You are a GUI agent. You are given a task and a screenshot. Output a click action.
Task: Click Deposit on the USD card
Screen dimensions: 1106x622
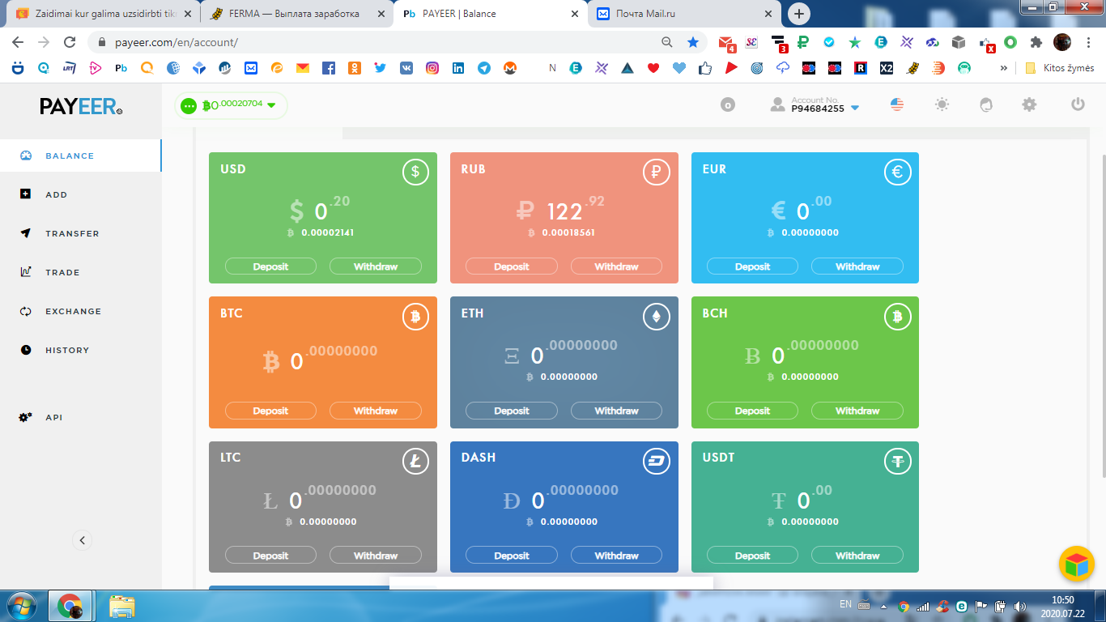(x=270, y=266)
